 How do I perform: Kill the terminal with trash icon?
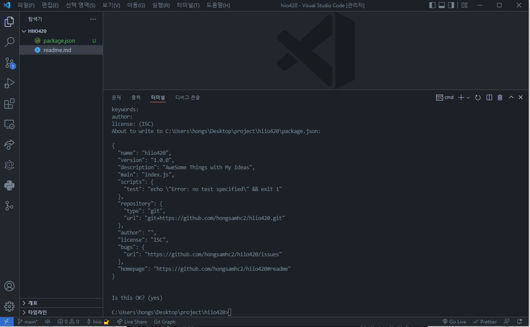pos(500,97)
